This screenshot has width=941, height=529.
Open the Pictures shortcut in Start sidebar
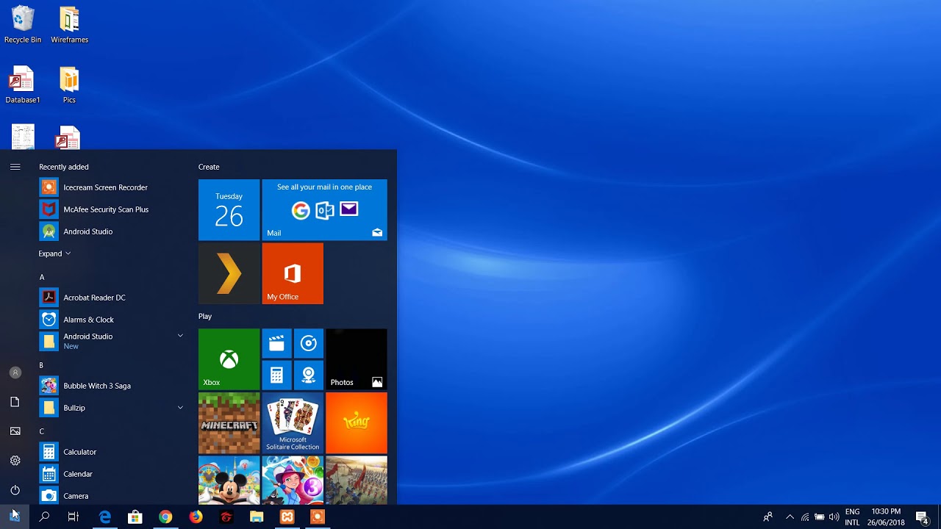click(x=15, y=431)
